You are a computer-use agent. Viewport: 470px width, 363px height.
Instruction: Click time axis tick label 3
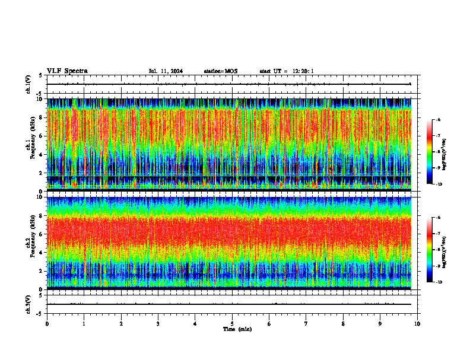[158, 324]
